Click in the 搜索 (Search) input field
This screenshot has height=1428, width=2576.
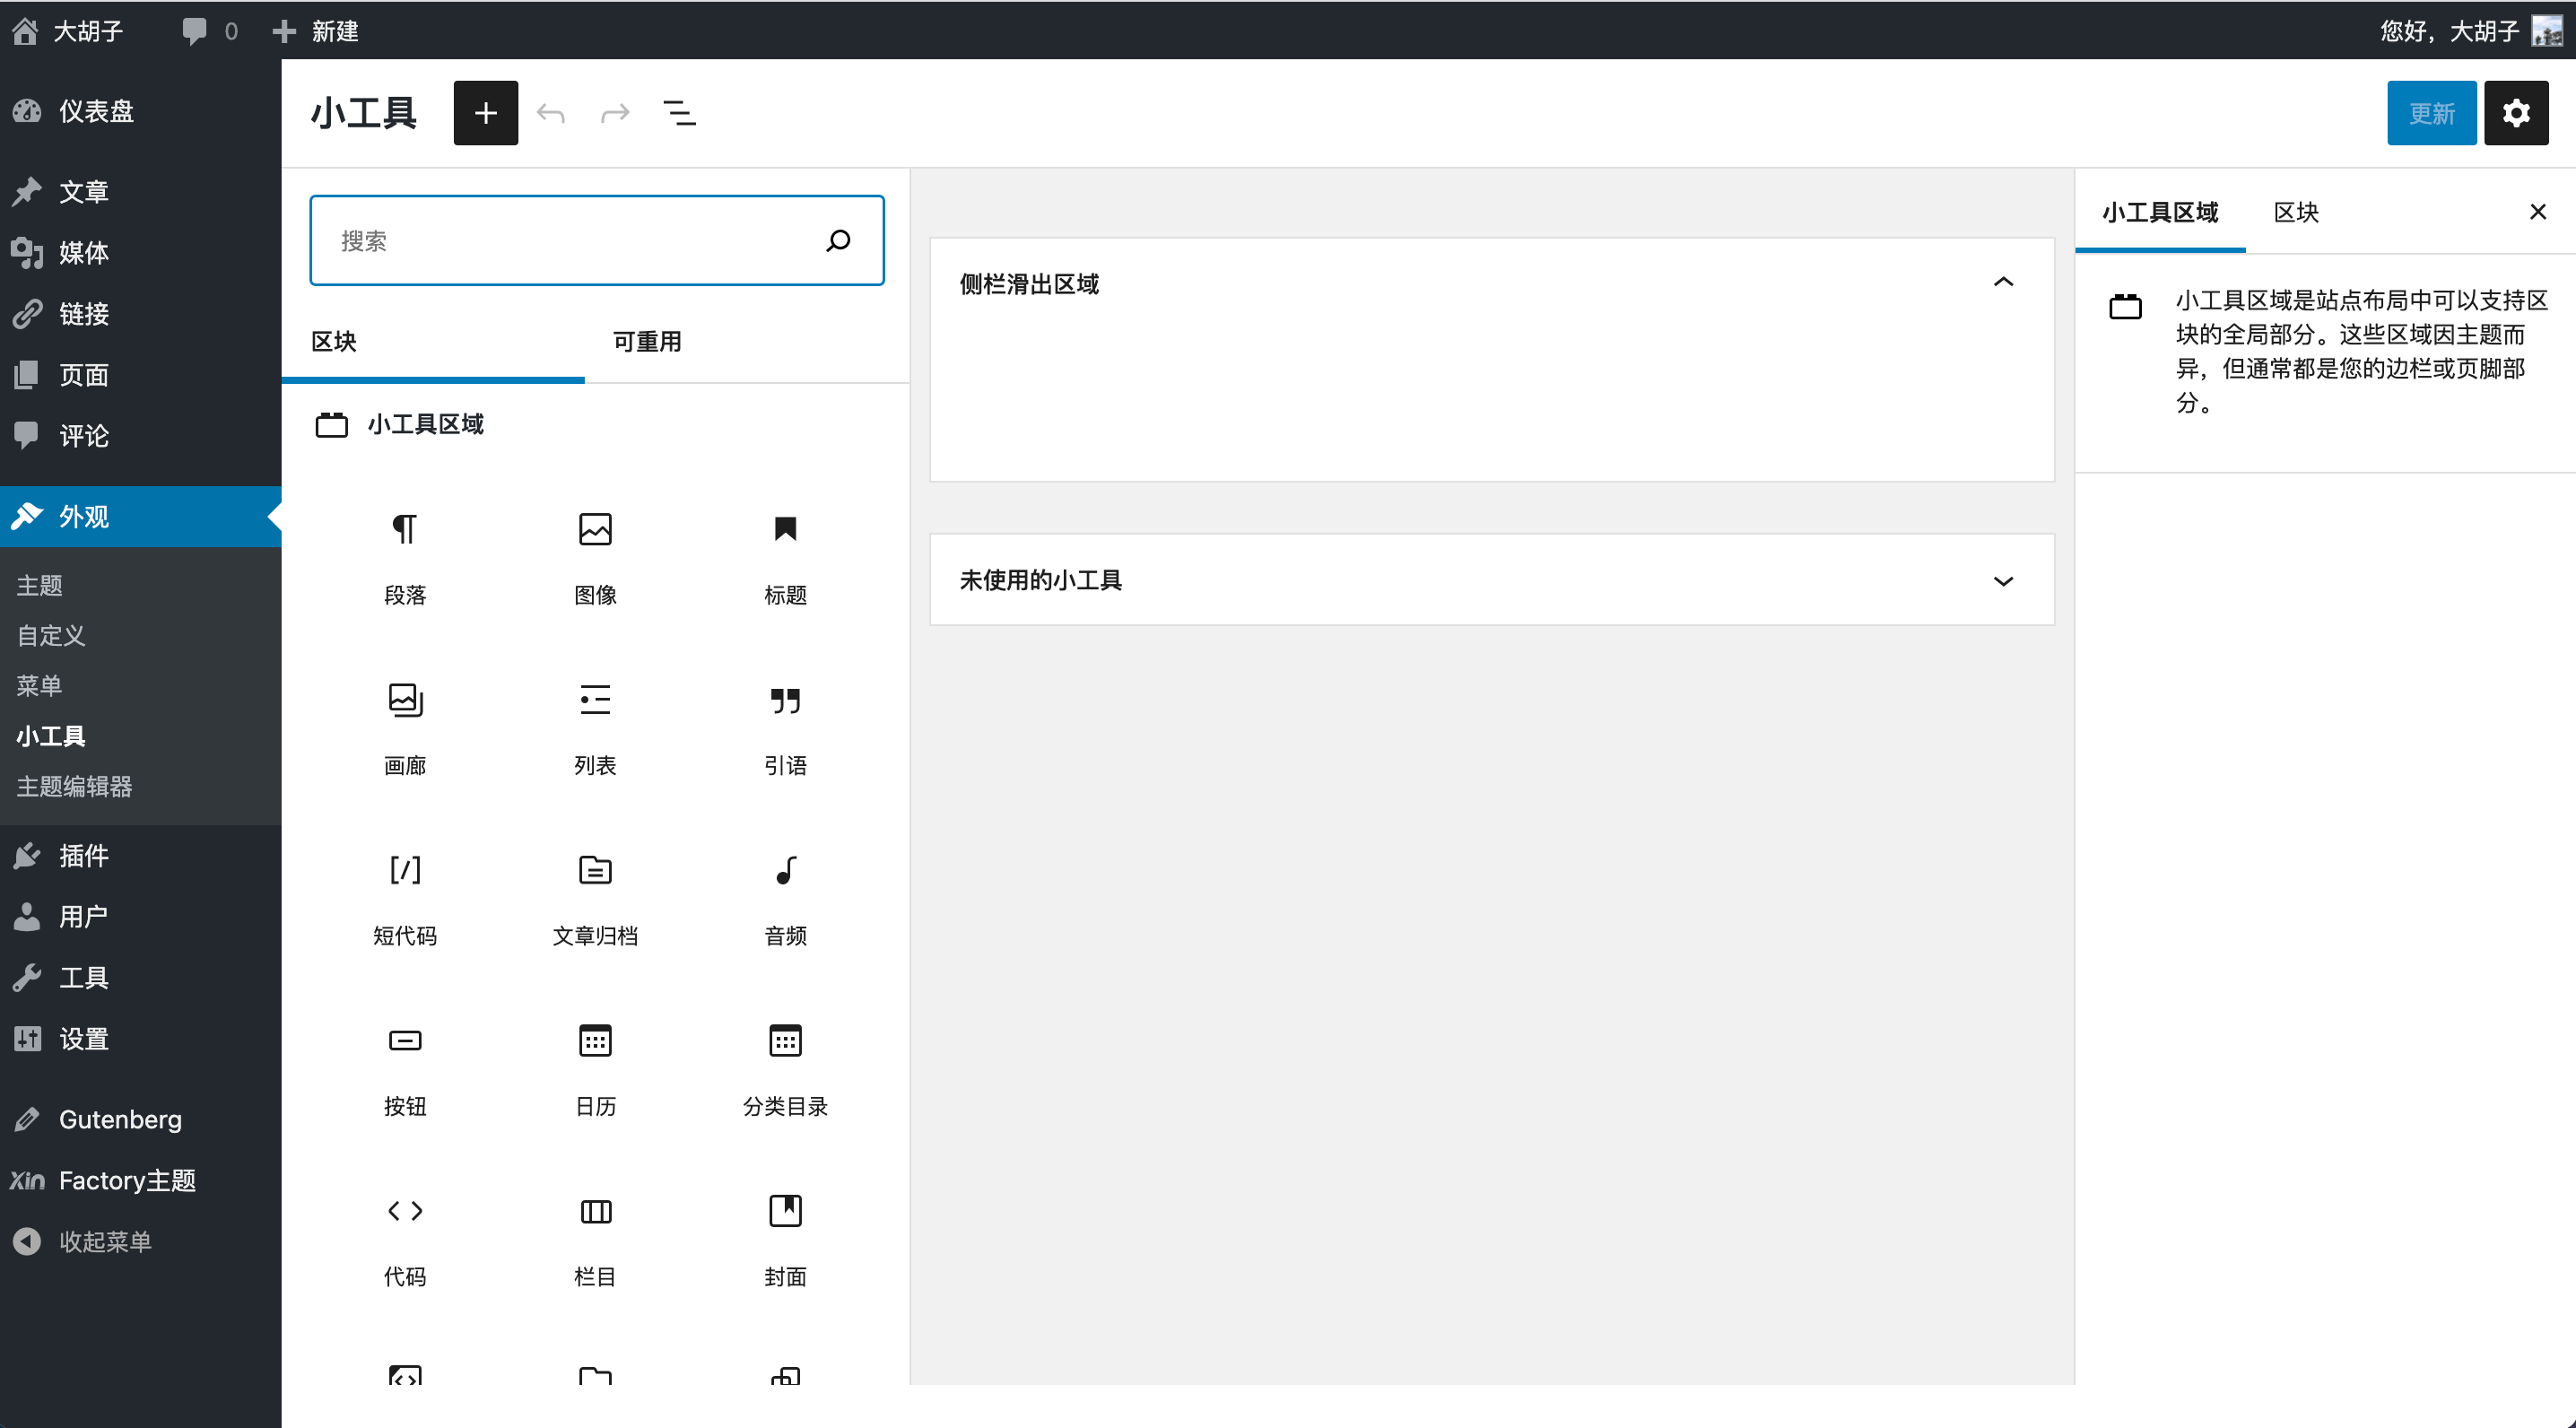point(596,241)
